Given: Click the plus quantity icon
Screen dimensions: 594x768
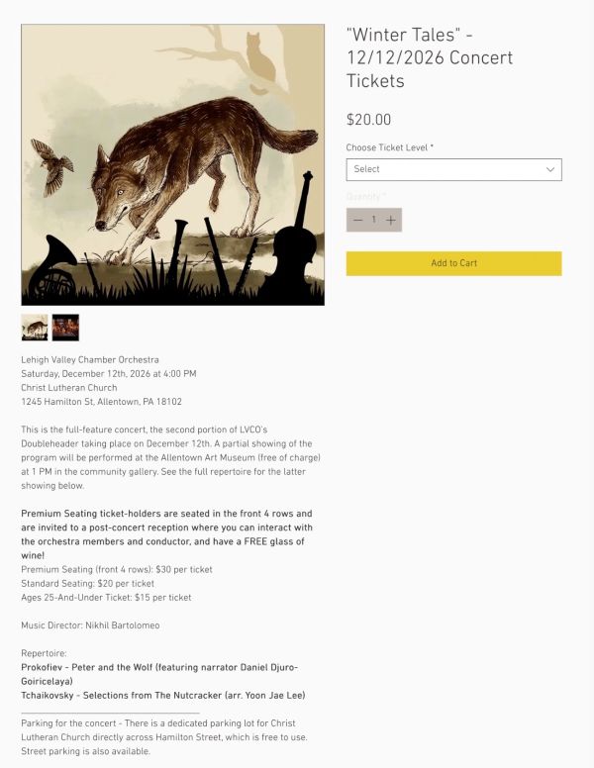Looking at the screenshot, I should (391, 220).
